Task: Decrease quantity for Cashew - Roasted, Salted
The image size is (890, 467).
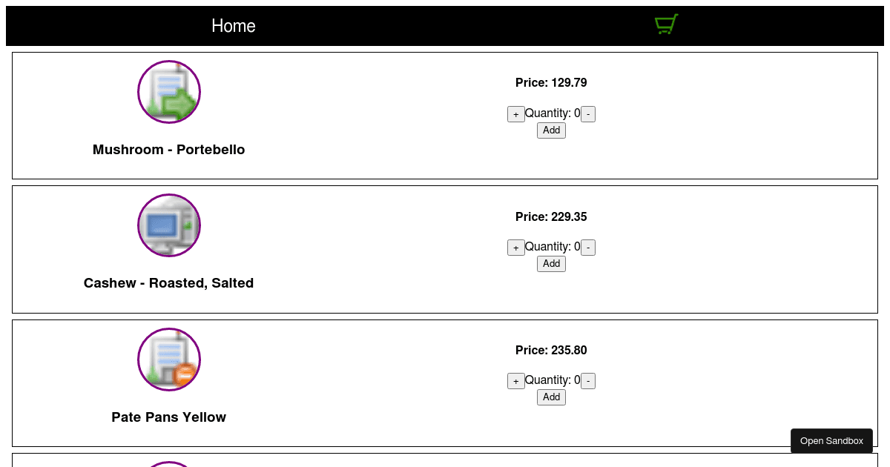Action: coord(588,248)
